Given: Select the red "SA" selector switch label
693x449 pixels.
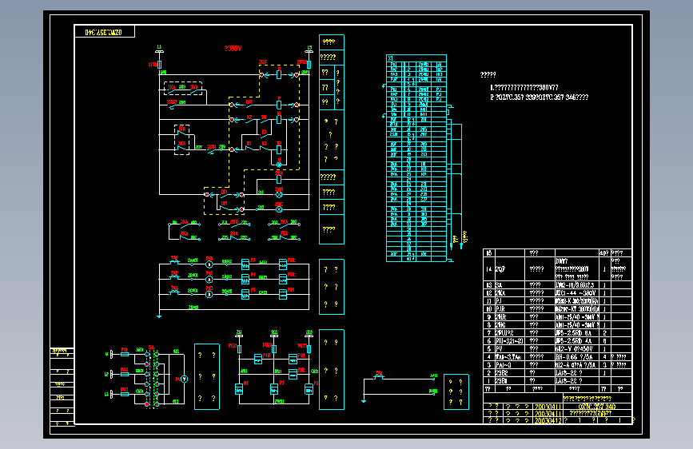Looking at the screenshot, I should pyautogui.click(x=152, y=348).
